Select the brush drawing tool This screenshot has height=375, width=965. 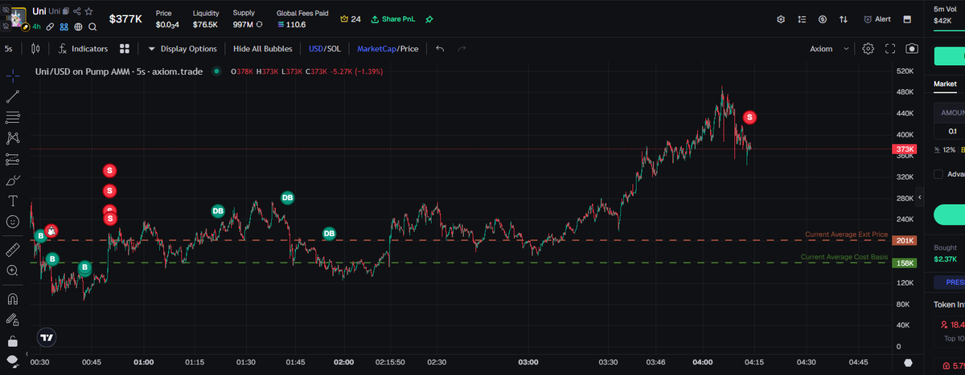click(13, 180)
